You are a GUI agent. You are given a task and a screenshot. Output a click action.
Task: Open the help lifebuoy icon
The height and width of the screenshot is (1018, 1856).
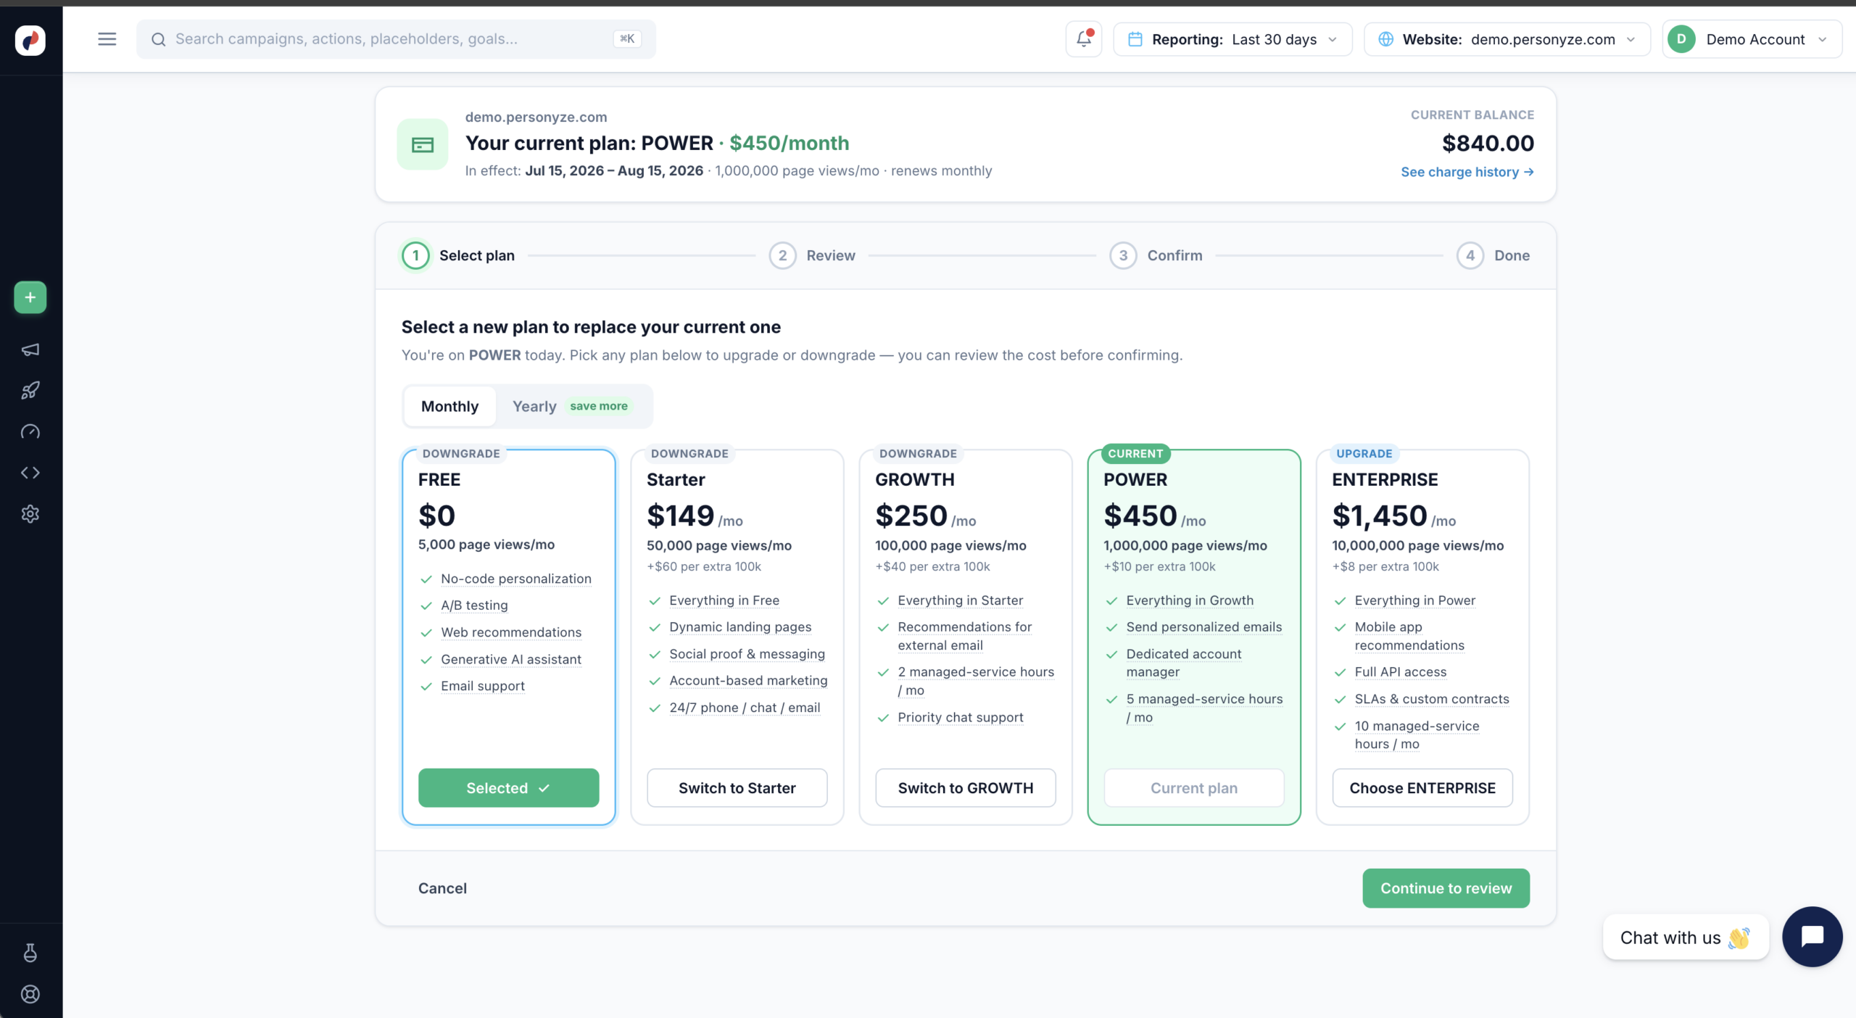click(x=30, y=994)
